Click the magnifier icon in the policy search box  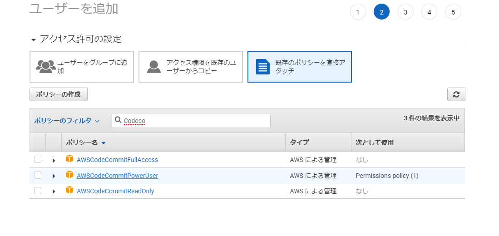point(118,120)
